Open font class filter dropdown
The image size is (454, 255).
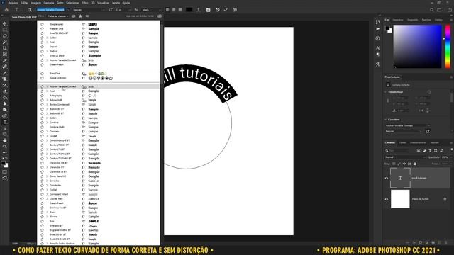point(58,16)
